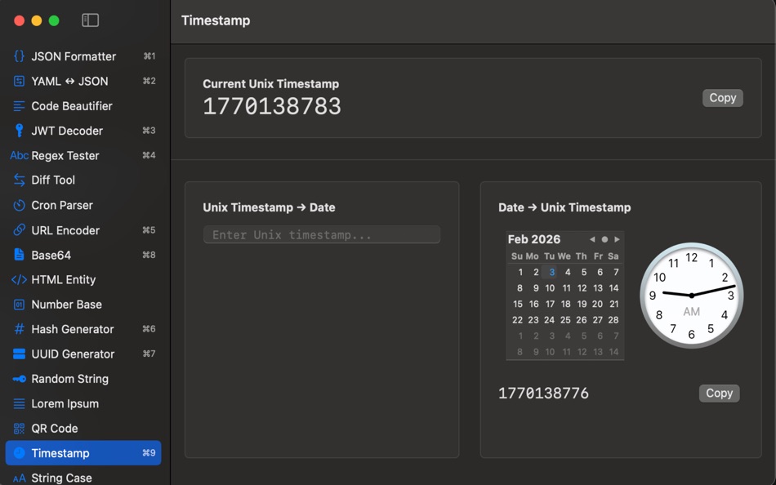776x485 pixels.
Task: Pick February 22 in the calendar
Action: (x=518, y=320)
